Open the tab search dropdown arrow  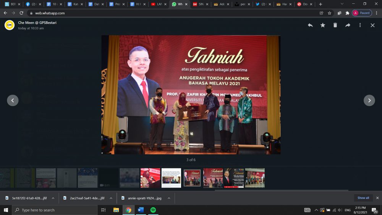[342, 4]
